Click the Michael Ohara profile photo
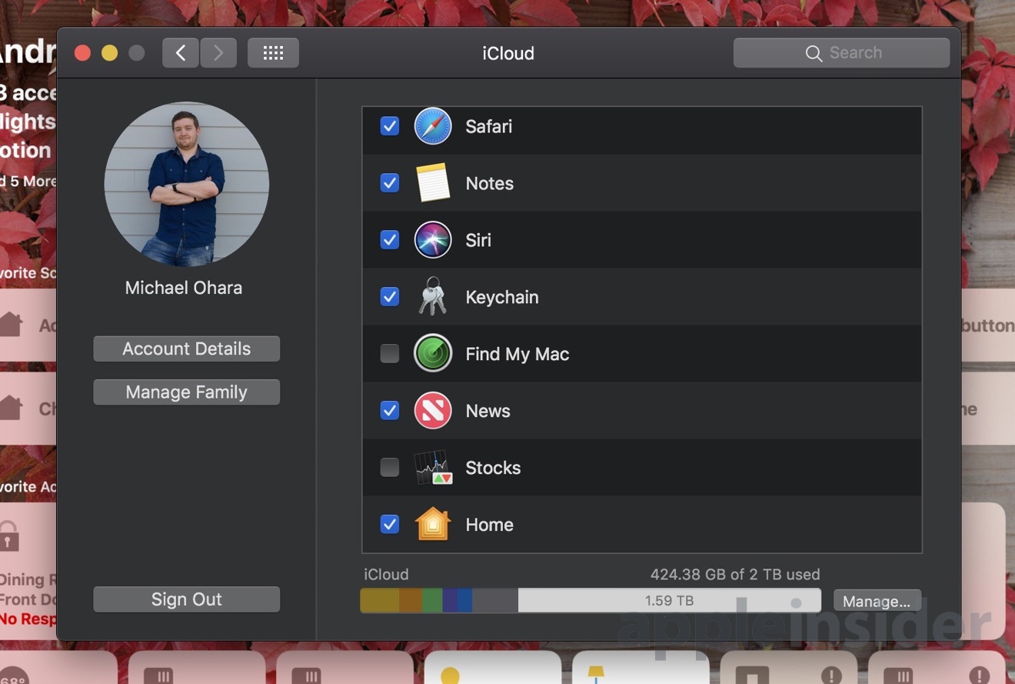Screen dimensions: 1015x684 [x=187, y=184]
